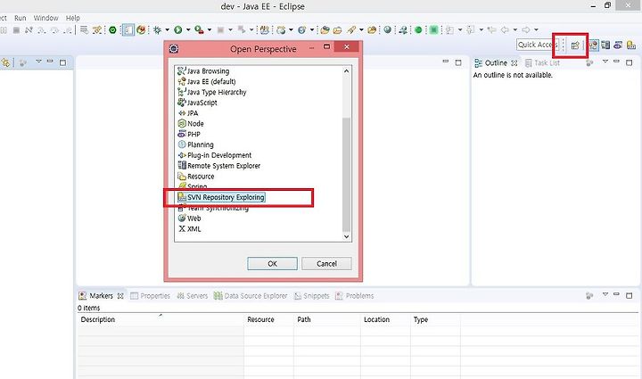Click the open folder icon in toolbar
The image size is (642, 379).
tap(337, 30)
